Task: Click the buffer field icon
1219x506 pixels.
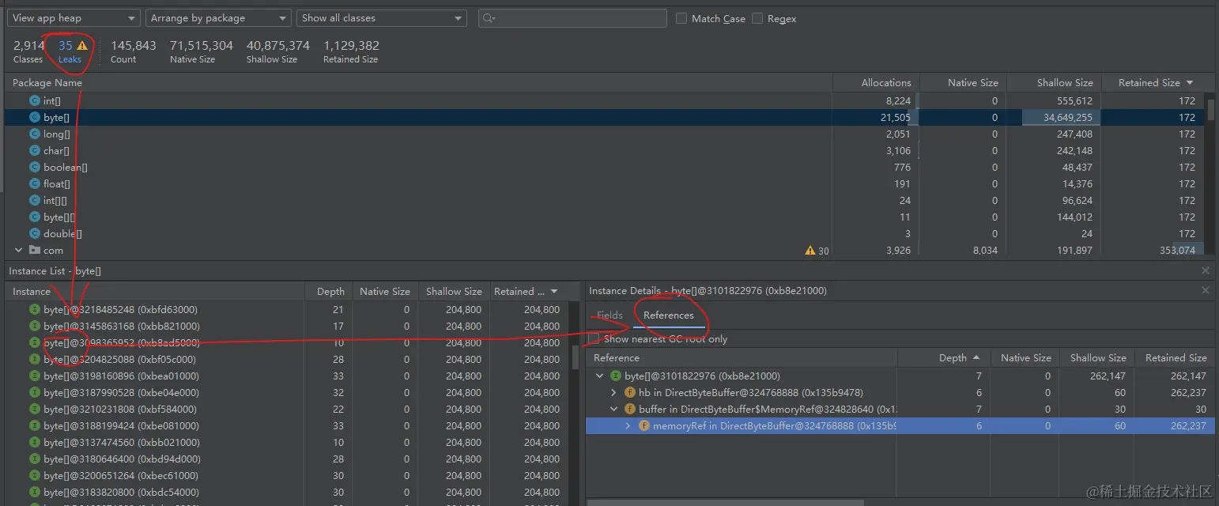Action: [630, 409]
